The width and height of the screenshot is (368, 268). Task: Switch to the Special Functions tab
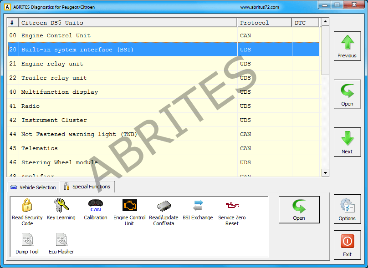tap(87, 187)
